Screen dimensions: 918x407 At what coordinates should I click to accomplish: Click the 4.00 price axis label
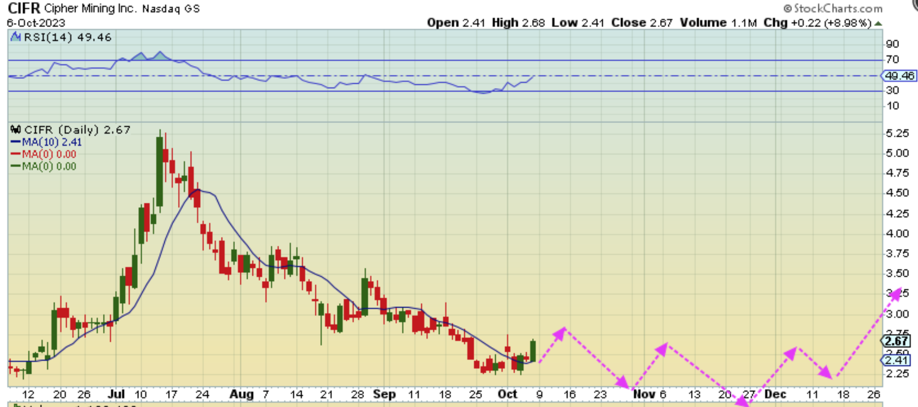tap(897, 234)
